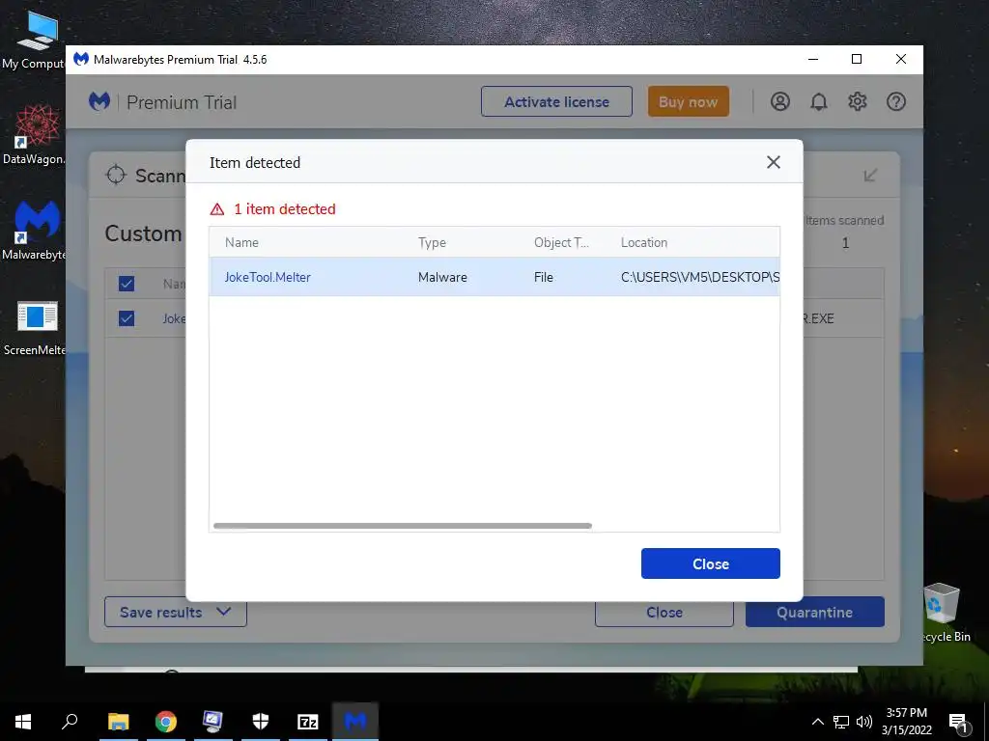Sort by the Name column header
This screenshot has width=989, height=741.
pyautogui.click(x=241, y=242)
